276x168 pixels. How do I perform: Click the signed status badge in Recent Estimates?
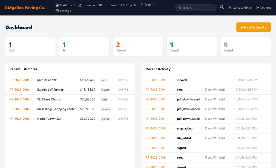[x=105, y=119]
